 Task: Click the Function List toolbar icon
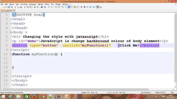[x=77, y=7]
